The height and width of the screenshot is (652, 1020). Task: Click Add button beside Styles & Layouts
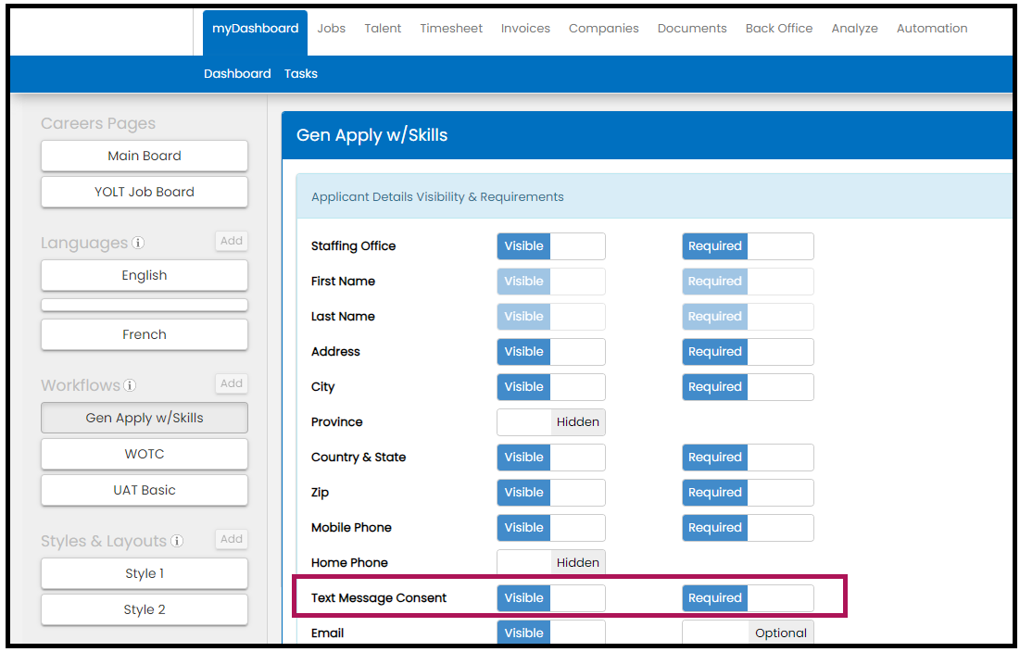(232, 539)
